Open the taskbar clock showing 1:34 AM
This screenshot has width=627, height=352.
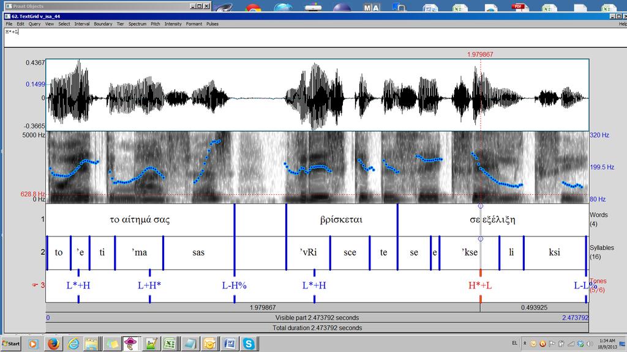tap(607, 343)
